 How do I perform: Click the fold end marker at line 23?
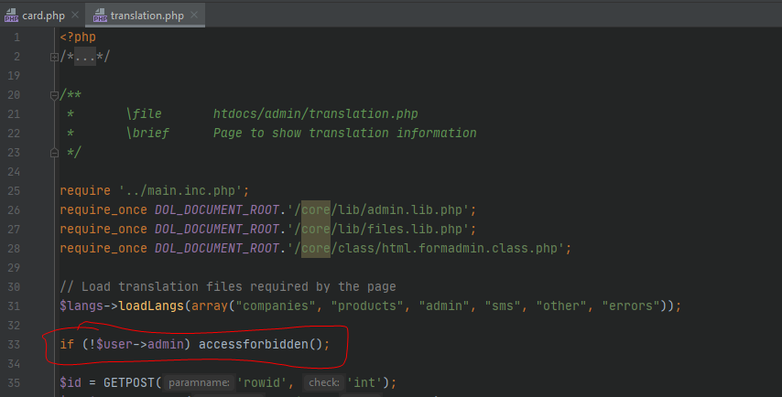click(55, 152)
